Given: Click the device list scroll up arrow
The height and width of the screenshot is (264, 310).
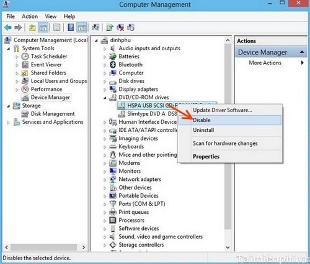Looking at the screenshot, I should pos(228,40).
